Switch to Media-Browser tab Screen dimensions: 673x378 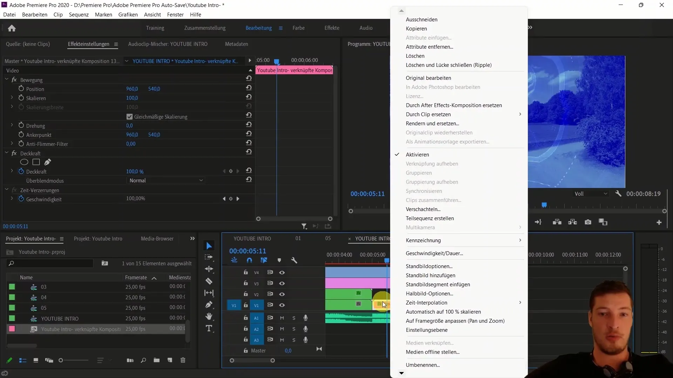(x=157, y=239)
